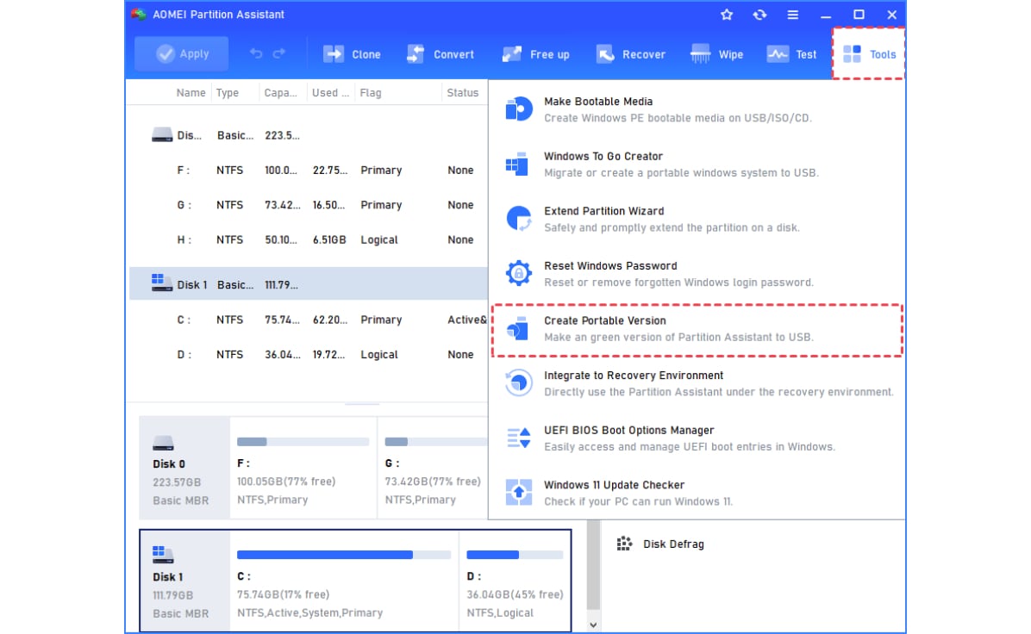Click the Disk 1 block in disk map
The width and height of the screenshot is (1031, 634).
(x=184, y=581)
